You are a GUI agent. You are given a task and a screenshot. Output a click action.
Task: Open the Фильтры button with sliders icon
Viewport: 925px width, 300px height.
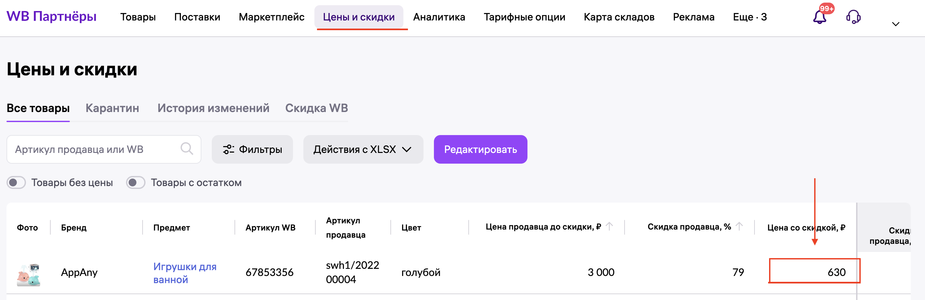(252, 149)
